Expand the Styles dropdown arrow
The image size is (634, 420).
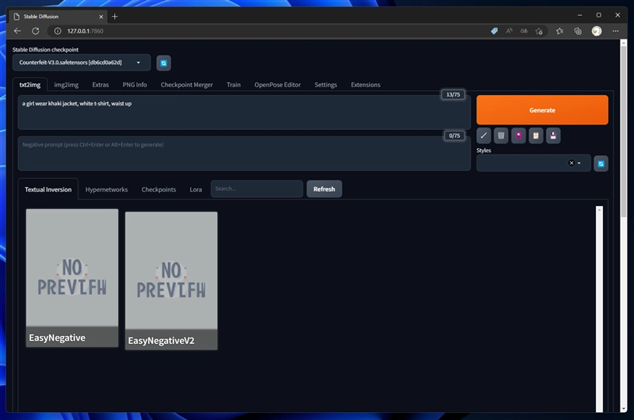coord(579,163)
